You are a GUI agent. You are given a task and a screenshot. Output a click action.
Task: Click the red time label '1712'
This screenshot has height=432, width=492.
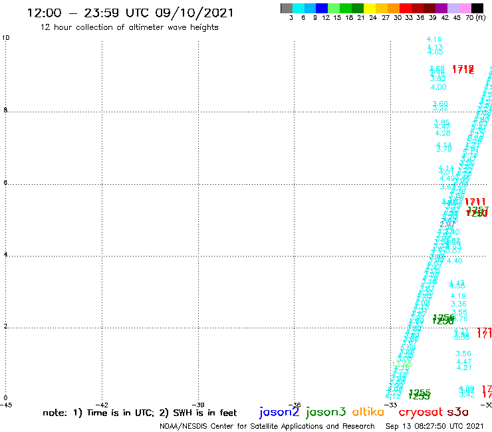click(463, 69)
